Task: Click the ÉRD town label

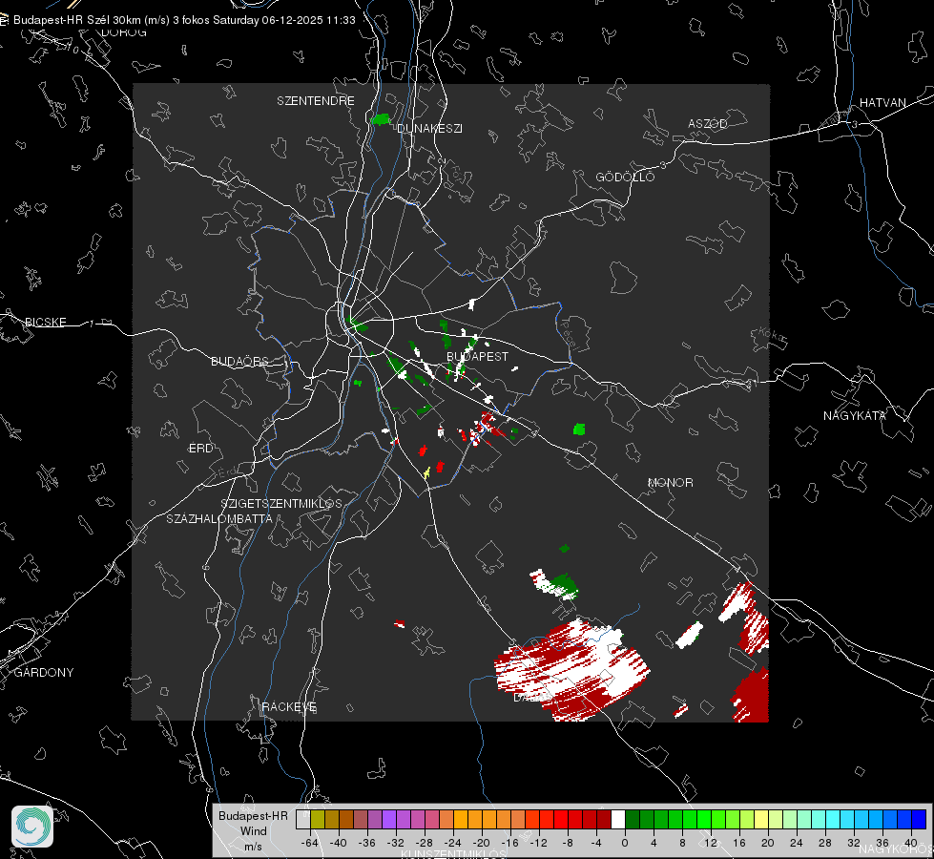Action: (200, 449)
